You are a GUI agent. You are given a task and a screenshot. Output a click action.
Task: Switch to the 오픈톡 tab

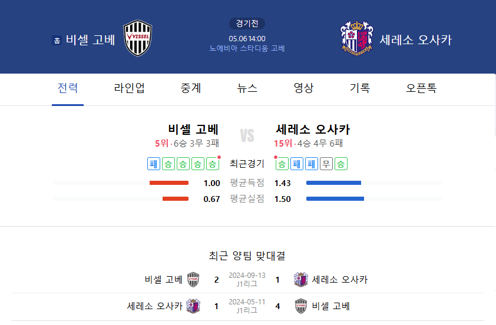tap(421, 88)
